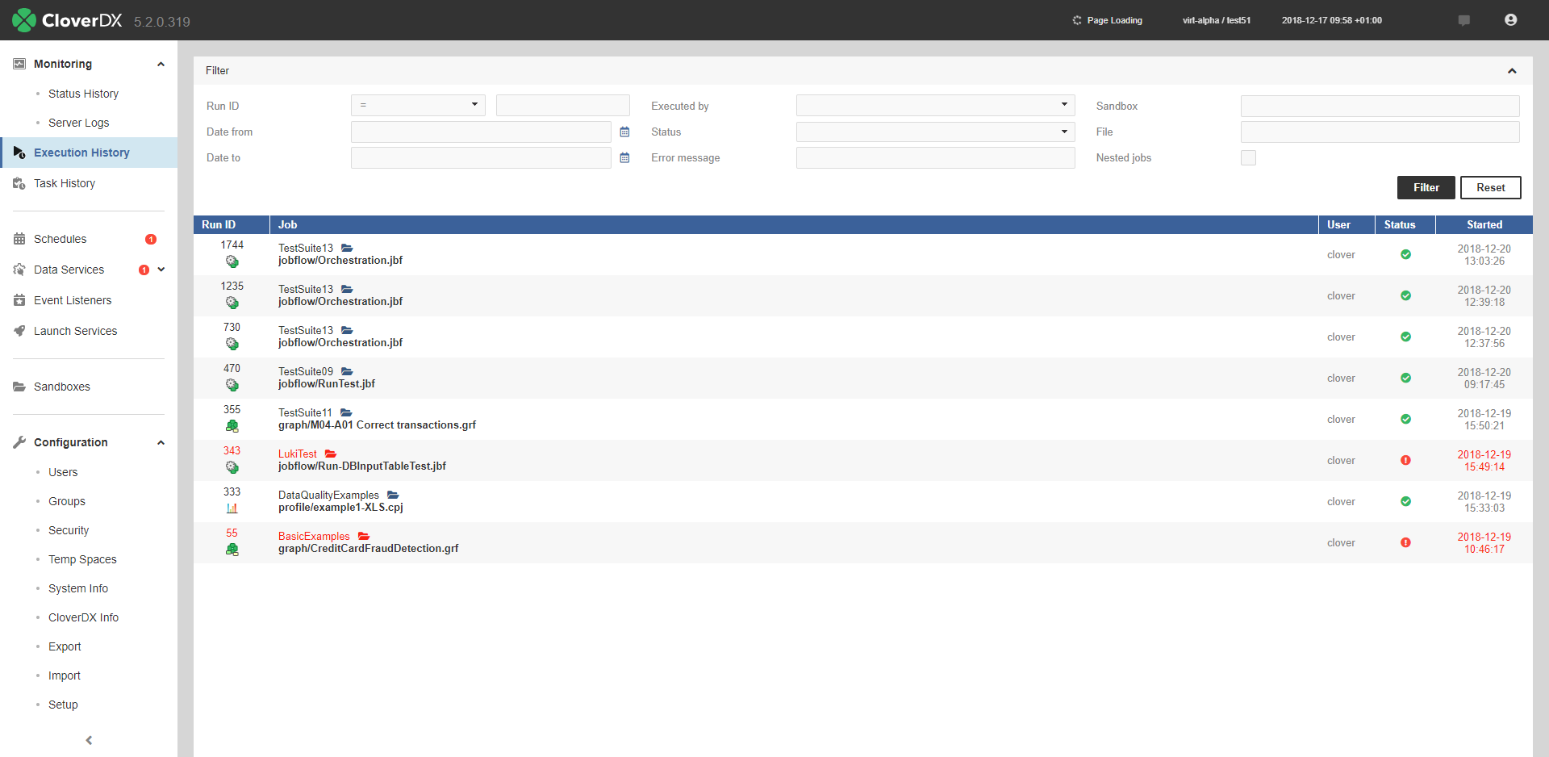Open Date from calendar picker

(x=624, y=132)
